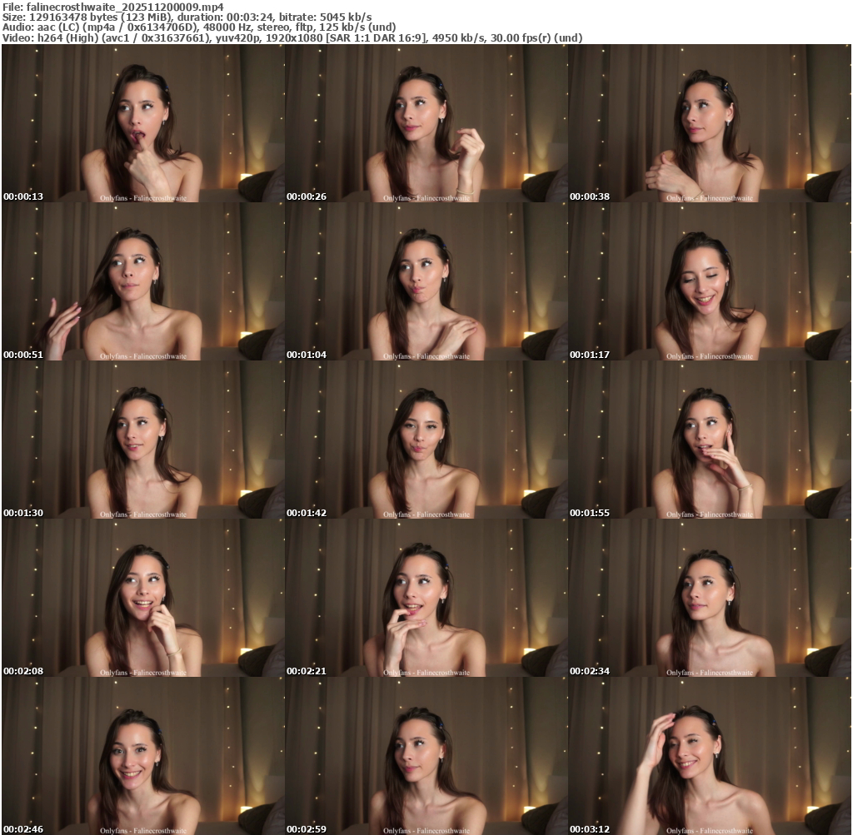The image size is (853, 835).
Task: Pick the thumbnail stamped 00:02:46
Action: tap(143, 756)
